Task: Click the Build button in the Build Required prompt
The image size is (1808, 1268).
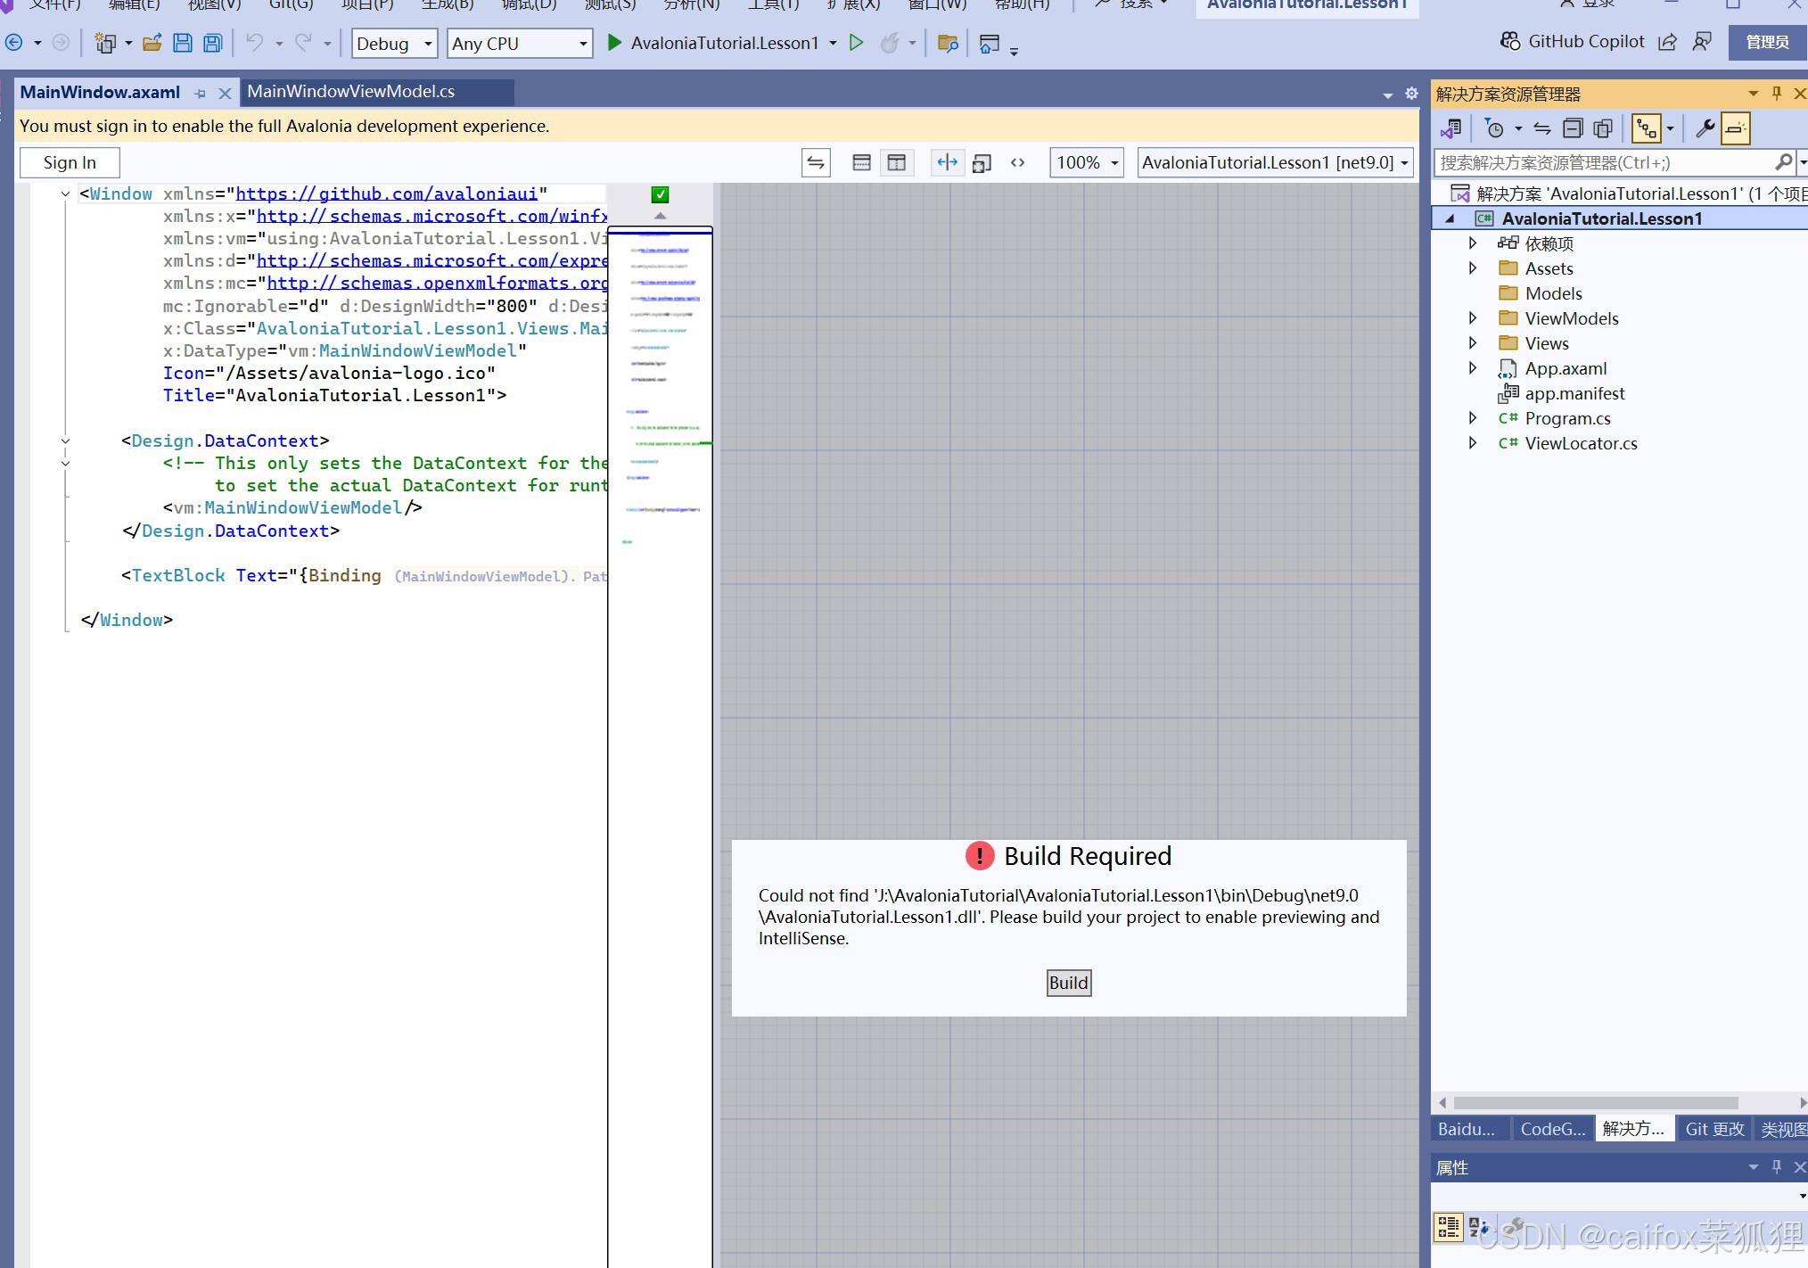Action: [1068, 983]
